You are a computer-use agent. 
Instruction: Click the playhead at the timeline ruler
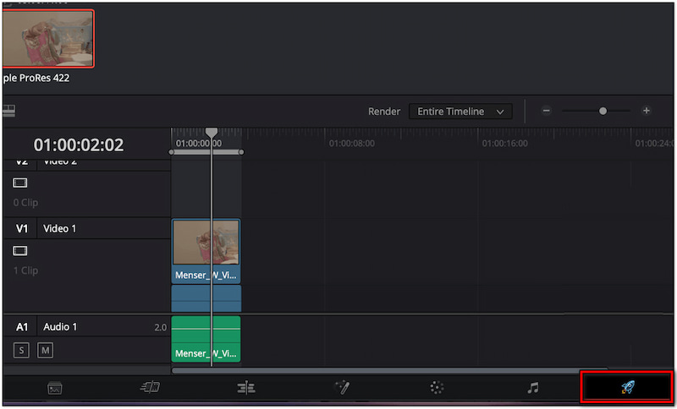tap(212, 133)
